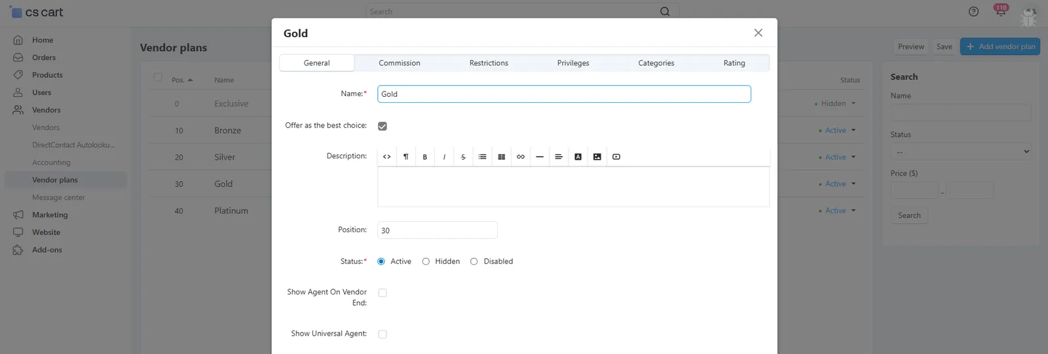Open Message center in sidebar

(58, 198)
